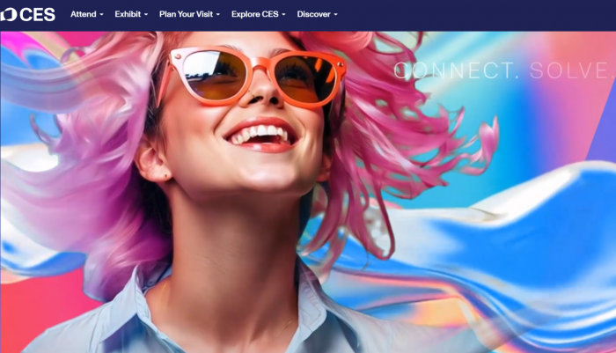616x353 pixels.
Task: Click the CES logo icon
Action: click(x=7, y=14)
